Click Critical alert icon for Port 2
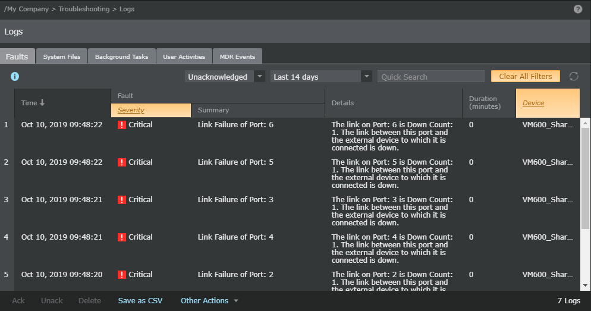 point(122,275)
